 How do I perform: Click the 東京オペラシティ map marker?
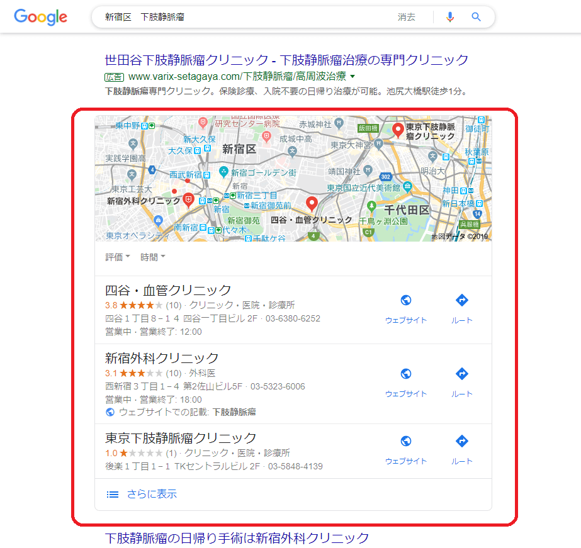(x=158, y=221)
